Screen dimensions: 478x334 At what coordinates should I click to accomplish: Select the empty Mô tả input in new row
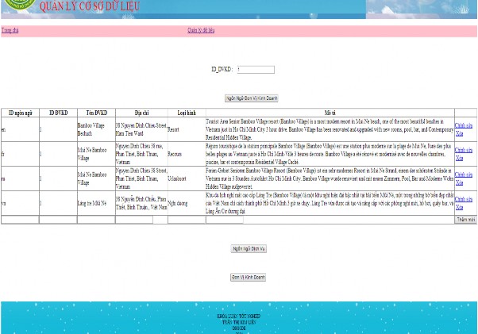(x=329, y=220)
